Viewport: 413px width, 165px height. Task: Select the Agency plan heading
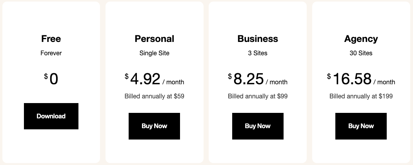click(x=361, y=39)
